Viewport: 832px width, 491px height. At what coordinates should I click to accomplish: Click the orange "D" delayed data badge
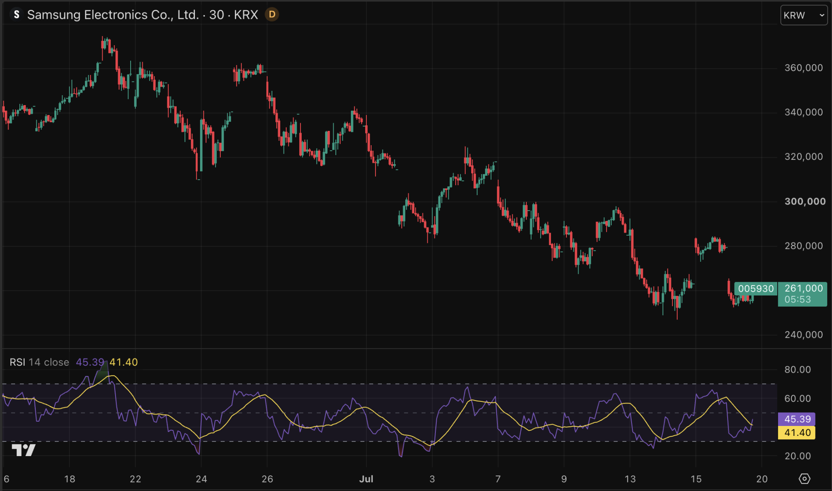click(272, 15)
